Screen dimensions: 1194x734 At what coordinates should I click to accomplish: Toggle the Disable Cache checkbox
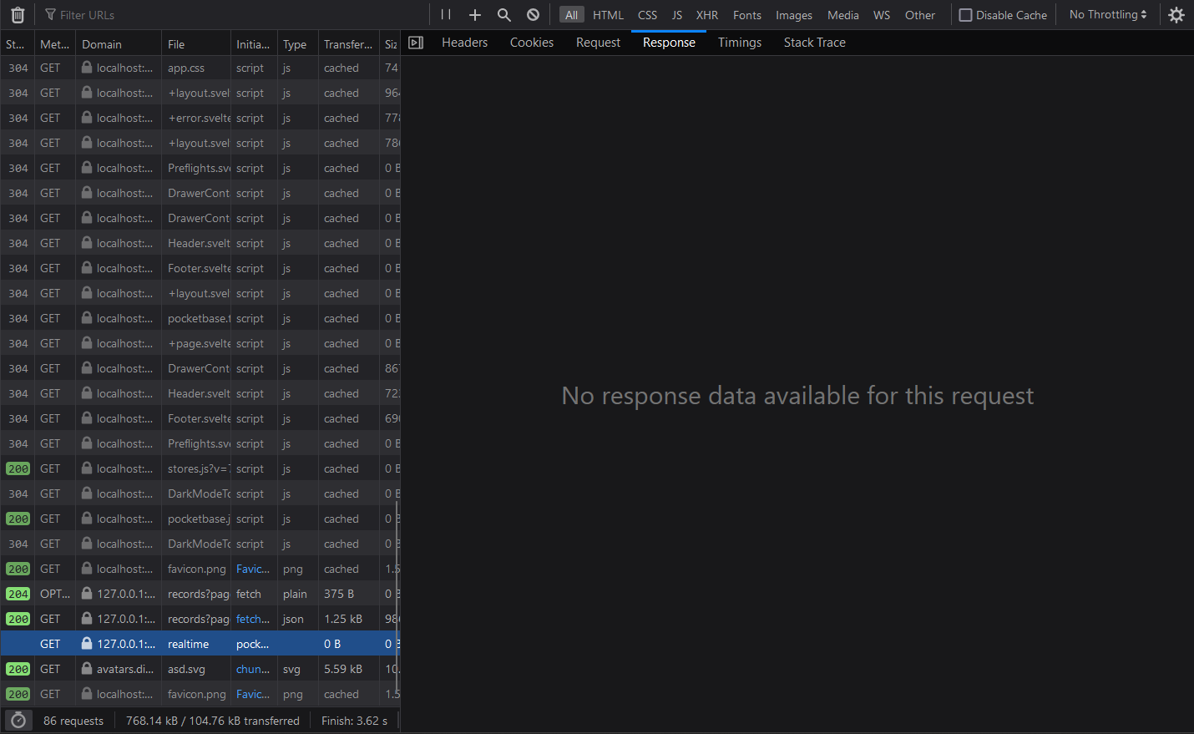click(965, 15)
